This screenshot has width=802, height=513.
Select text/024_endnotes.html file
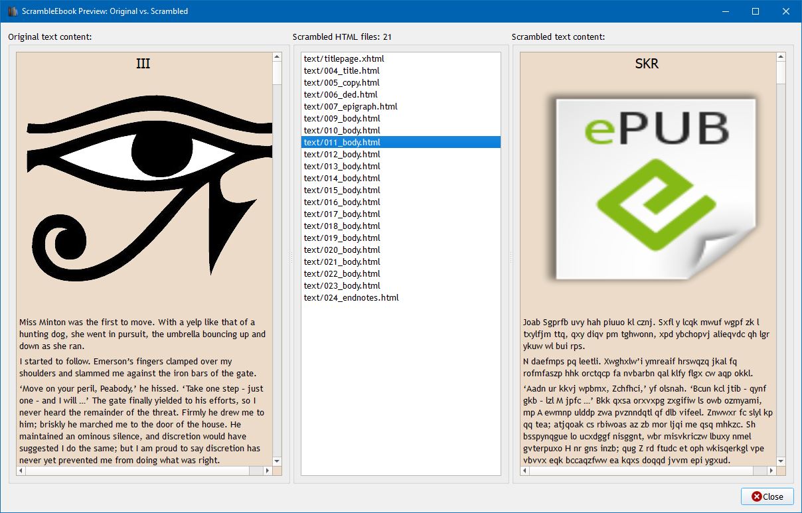[x=401, y=297]
